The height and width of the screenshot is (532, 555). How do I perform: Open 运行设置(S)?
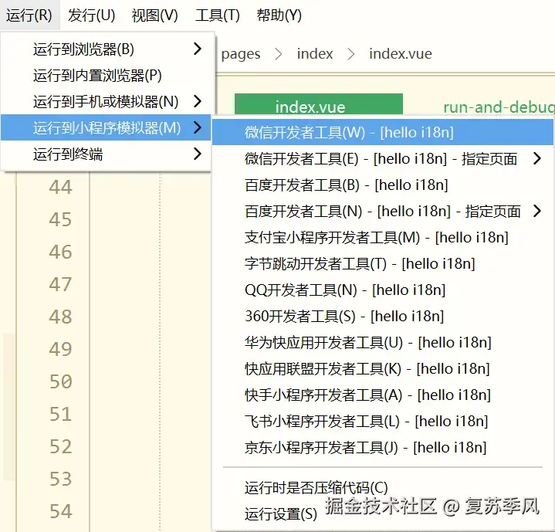(383, 514)
